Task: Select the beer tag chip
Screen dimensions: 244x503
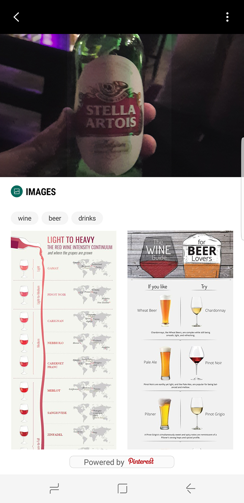Action: tap(55, 218)
